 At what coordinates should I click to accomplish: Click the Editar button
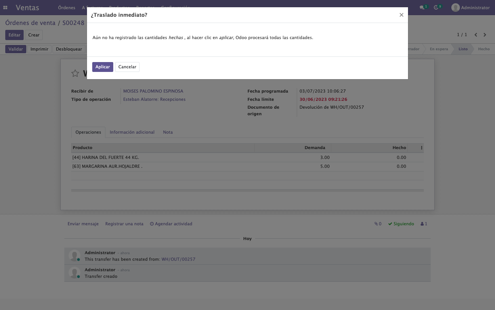click(x=14, y=35)
